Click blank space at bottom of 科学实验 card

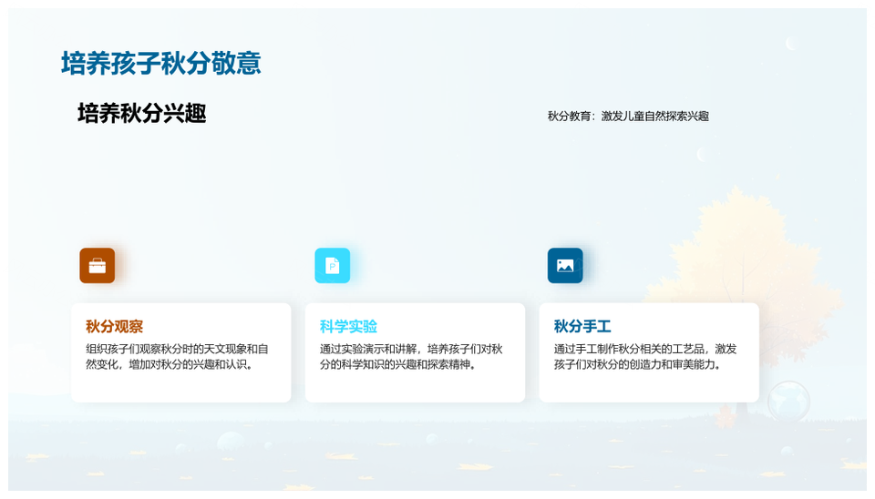(415, 388)
